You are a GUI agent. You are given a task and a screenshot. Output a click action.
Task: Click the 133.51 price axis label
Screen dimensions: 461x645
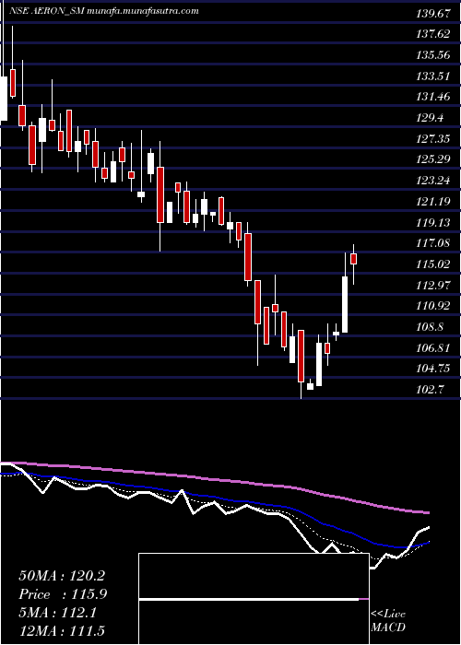(433, 76)
